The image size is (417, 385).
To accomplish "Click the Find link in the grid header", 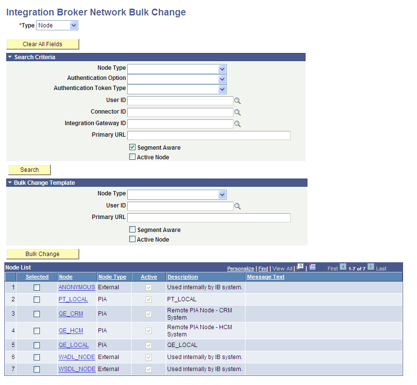I will tap(263, 269).
